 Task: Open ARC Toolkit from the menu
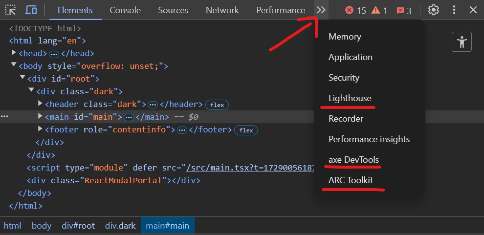click(x=351, y=180)
